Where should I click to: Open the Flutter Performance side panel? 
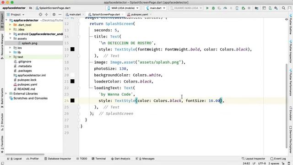pos(291,82)
